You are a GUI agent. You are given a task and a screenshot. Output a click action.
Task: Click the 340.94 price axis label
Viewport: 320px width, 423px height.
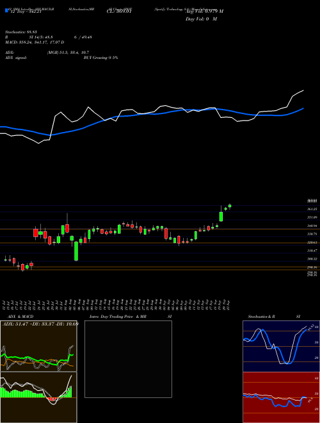pyautogui.click(x=312, y=226)
